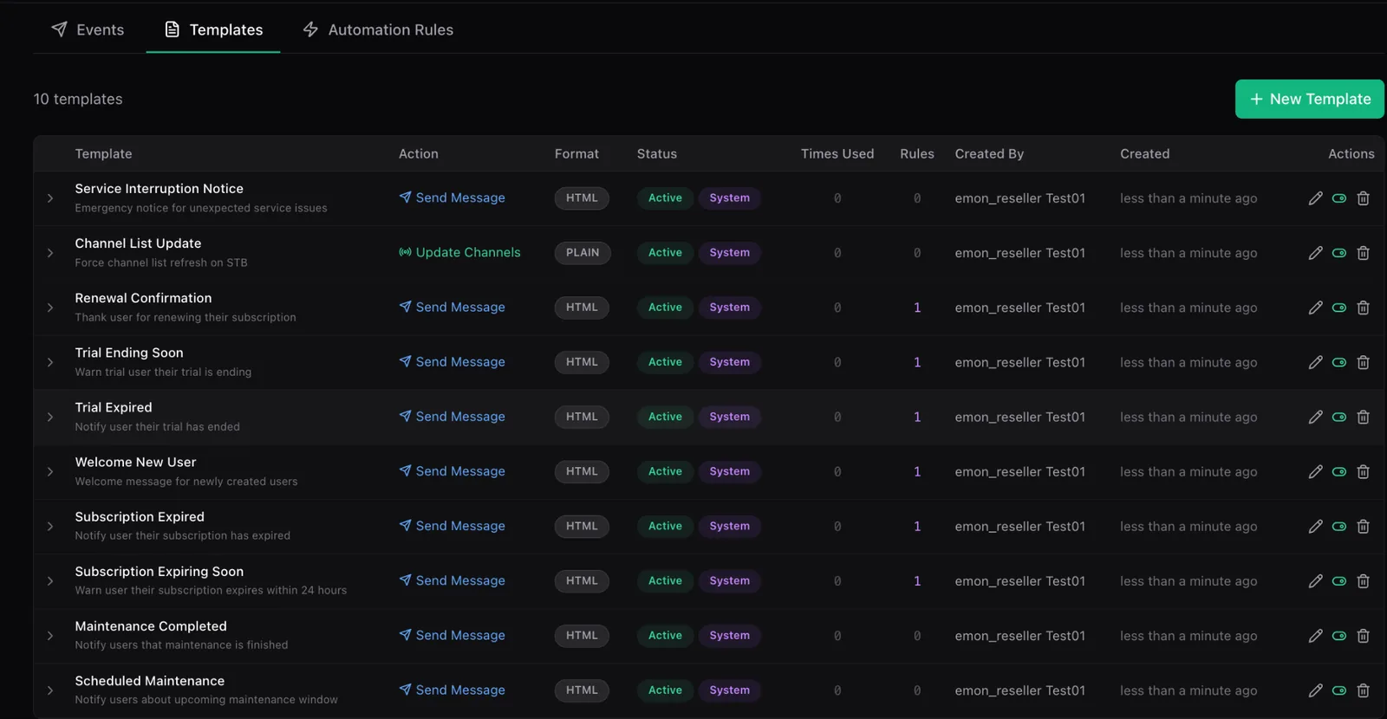Image resolution: width=1387 pixels, height=719 pixels.
Task: Click Send Message action for Subscription Expired
Action: [x=452, y=526]
